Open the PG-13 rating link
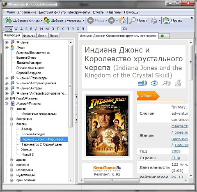This screenshot has width=197, height=192. coord(177,177)
